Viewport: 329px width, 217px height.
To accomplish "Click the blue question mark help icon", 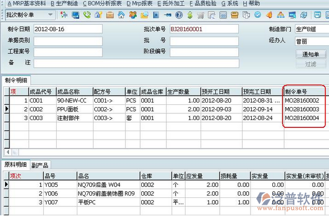I will 179,15.
